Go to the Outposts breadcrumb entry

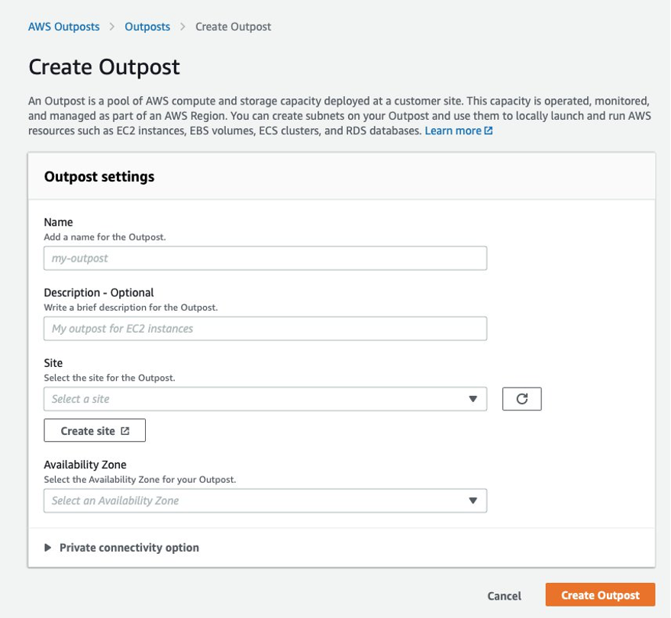click(x=147, y=26)
